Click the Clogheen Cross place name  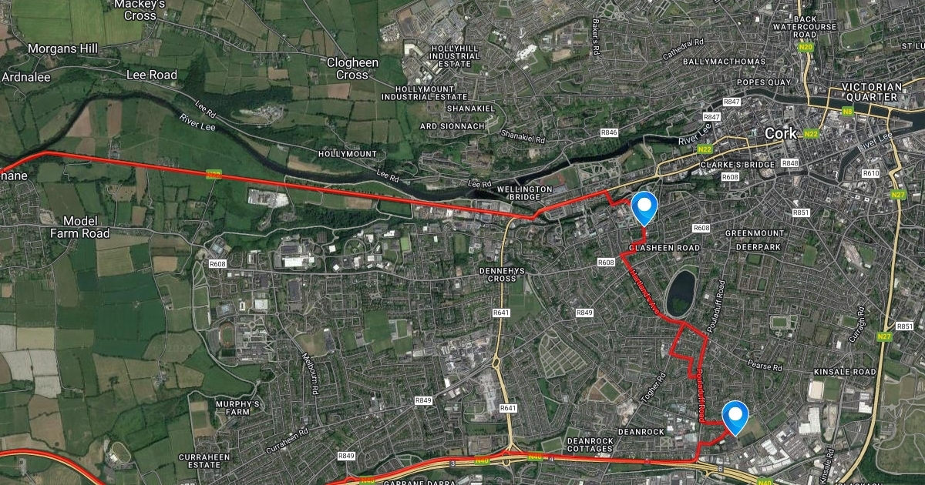[x=352, y=69]
